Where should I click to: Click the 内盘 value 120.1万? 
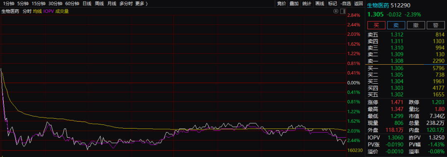coord(435,130)
